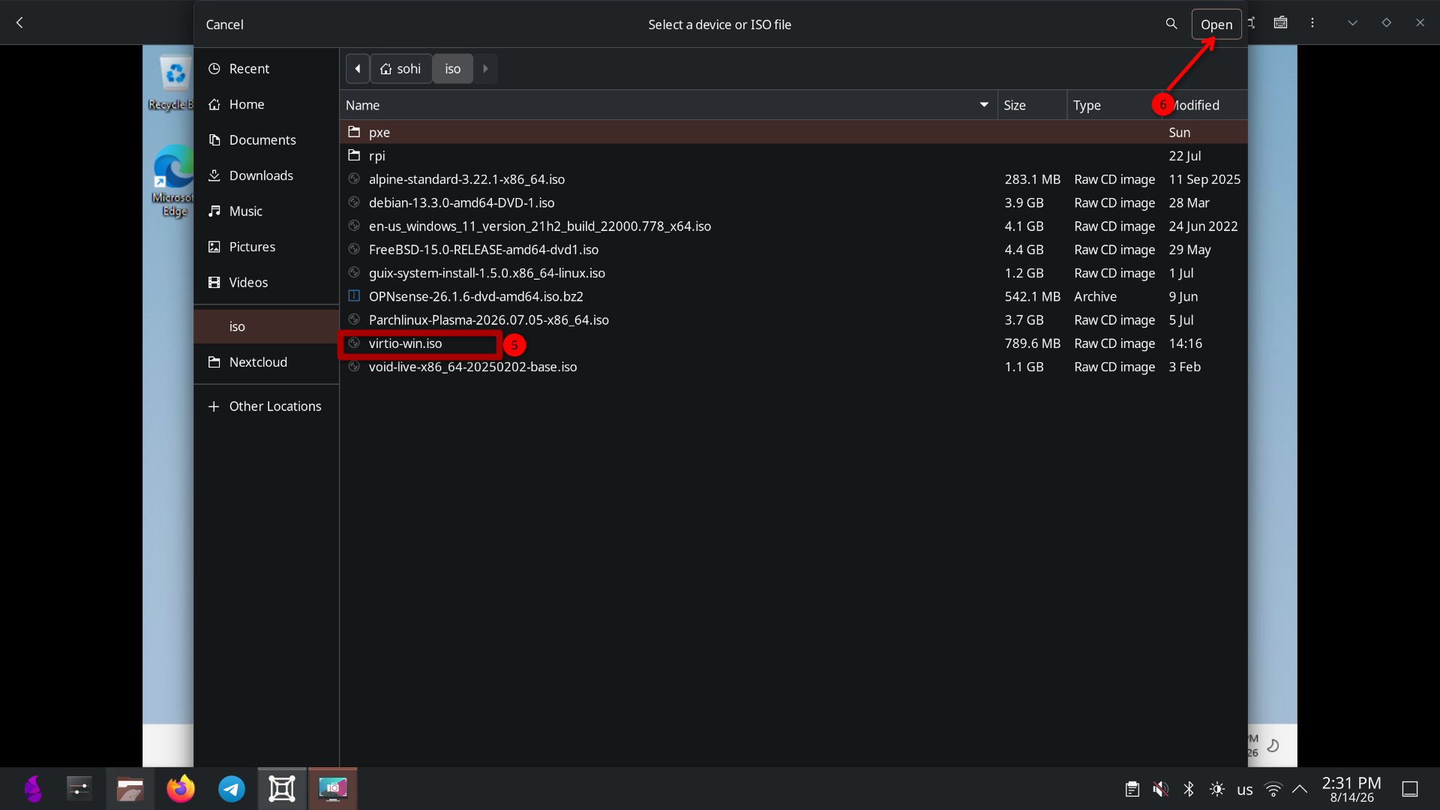Open Documents in the sidebar
Screen dimensions: 1440x810
click(266, 139)
